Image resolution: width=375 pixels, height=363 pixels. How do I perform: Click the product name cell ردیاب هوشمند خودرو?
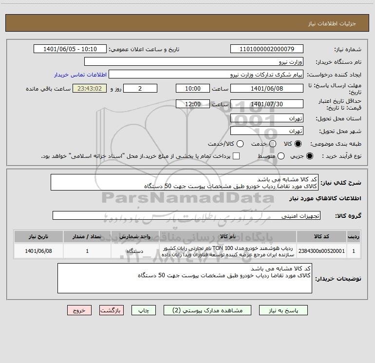click(x=228, y=251)
